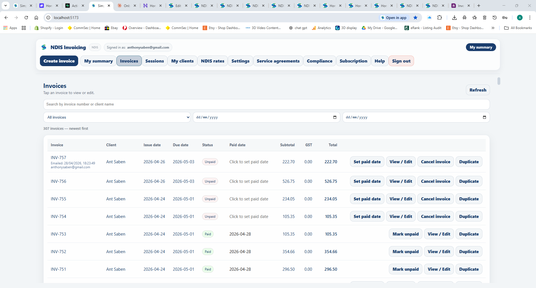This screenshot has width=536, height=288.
Task: Switch to the Edit browser tab
Action: coord(178,6)
